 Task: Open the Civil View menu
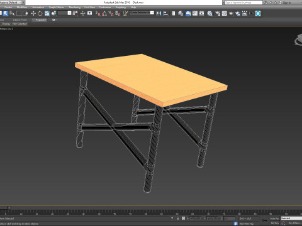[x=89, y=8]
